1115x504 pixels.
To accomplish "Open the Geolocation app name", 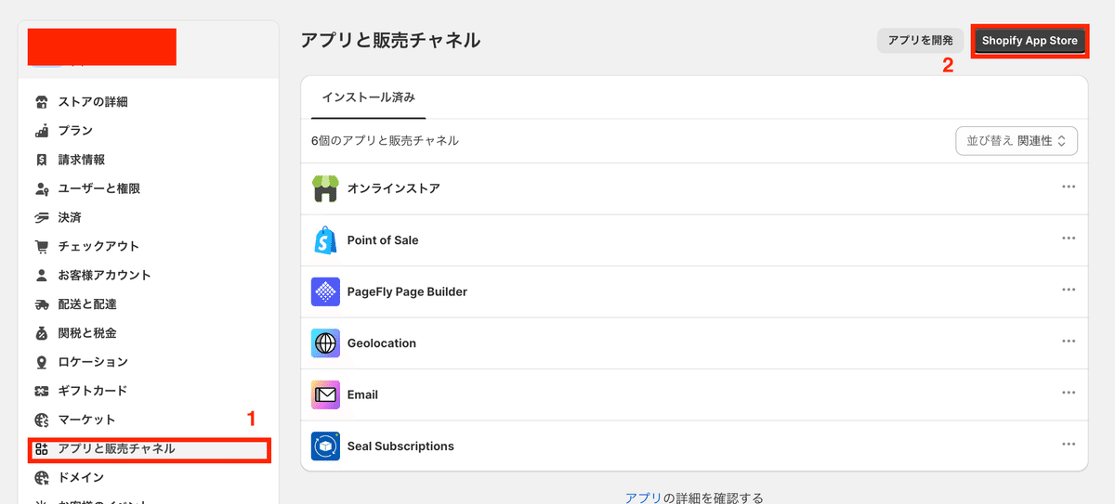I will click(382, 343).
